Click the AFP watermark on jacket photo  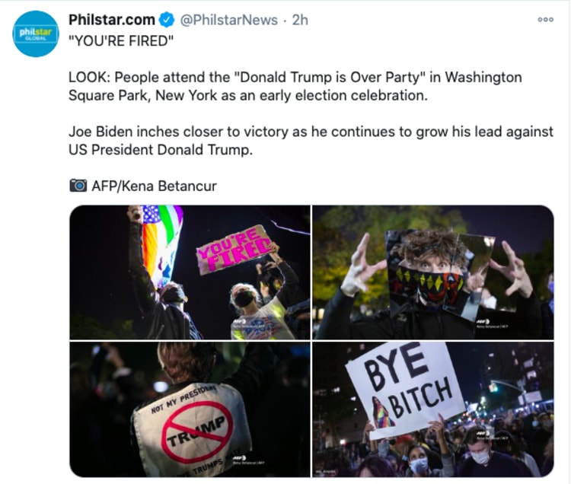pyautogui.click(x=248, y=460)
